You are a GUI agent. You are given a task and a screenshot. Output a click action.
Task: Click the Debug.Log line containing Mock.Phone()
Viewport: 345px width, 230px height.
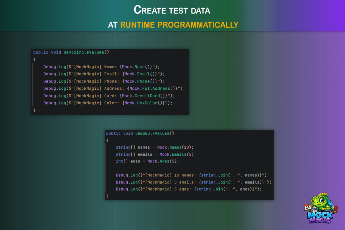click(x=104, y=81)
